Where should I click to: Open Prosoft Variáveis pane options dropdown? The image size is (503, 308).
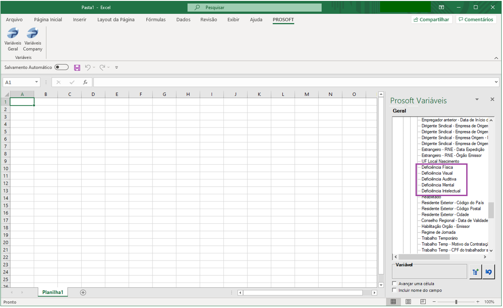pos(477,99)
